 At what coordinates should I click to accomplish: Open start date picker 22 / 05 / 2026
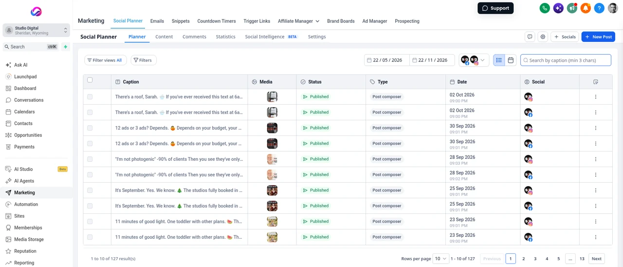coord(387,60)
